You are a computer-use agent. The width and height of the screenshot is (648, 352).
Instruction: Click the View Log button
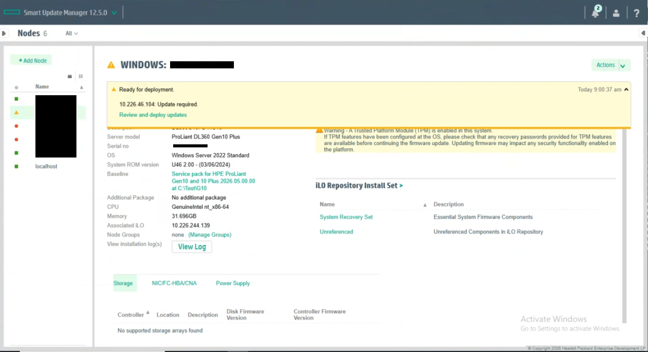(x=192, y=247)
